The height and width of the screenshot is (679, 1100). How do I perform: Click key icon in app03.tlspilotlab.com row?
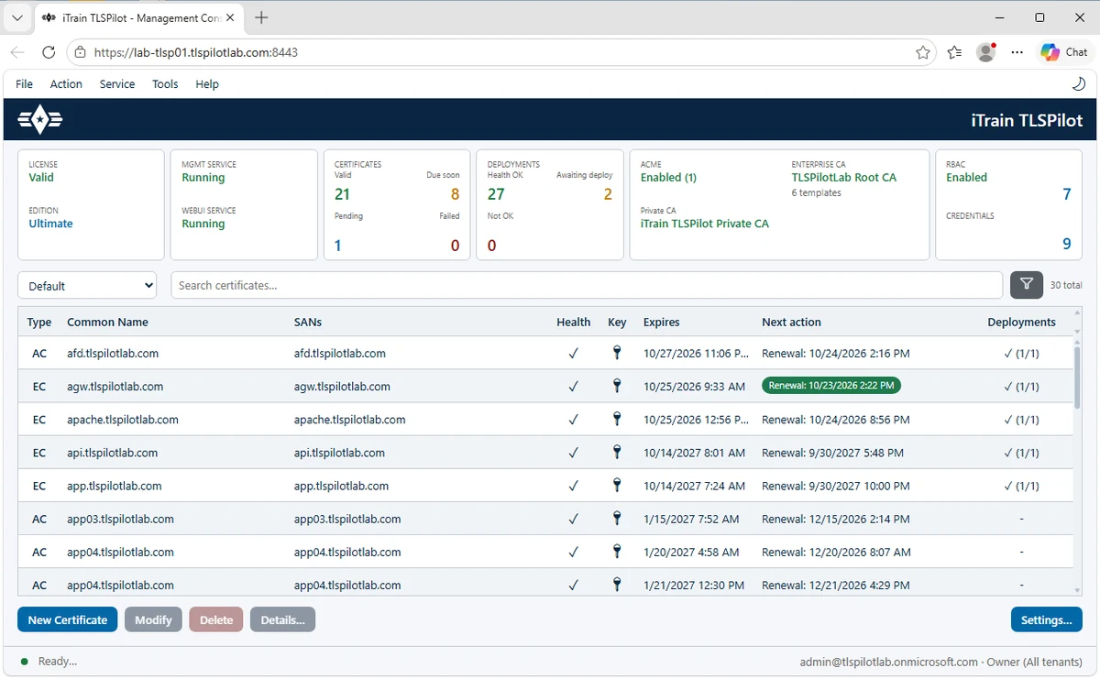tap(617, 519)
